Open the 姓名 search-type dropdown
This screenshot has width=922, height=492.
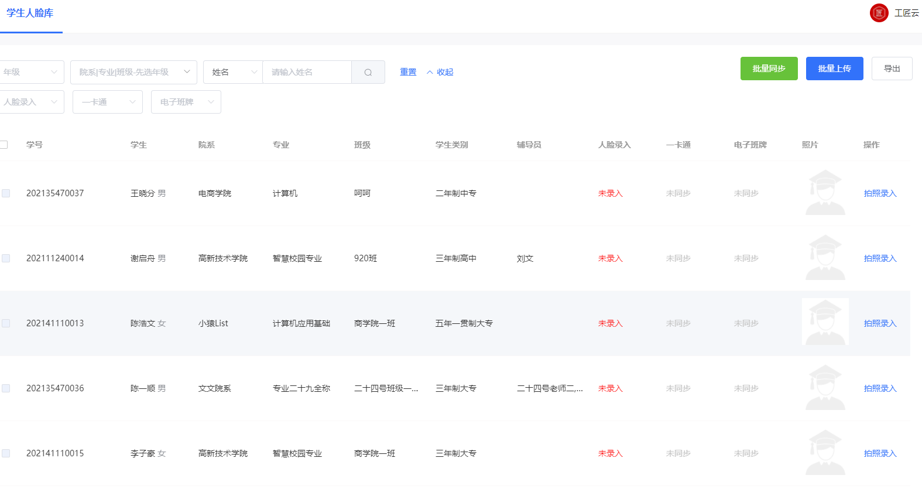click(233, 72)
